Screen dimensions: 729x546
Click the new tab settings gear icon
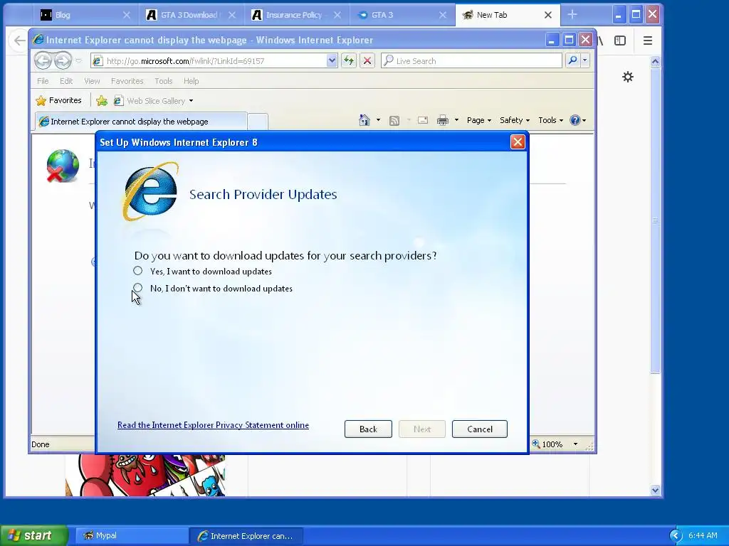(x=628, y=77)
